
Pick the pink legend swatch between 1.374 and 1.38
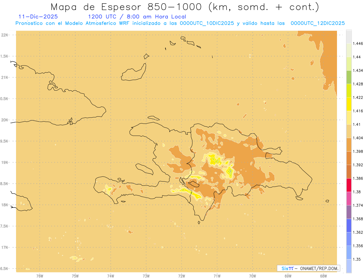click(x=349, y=198)
